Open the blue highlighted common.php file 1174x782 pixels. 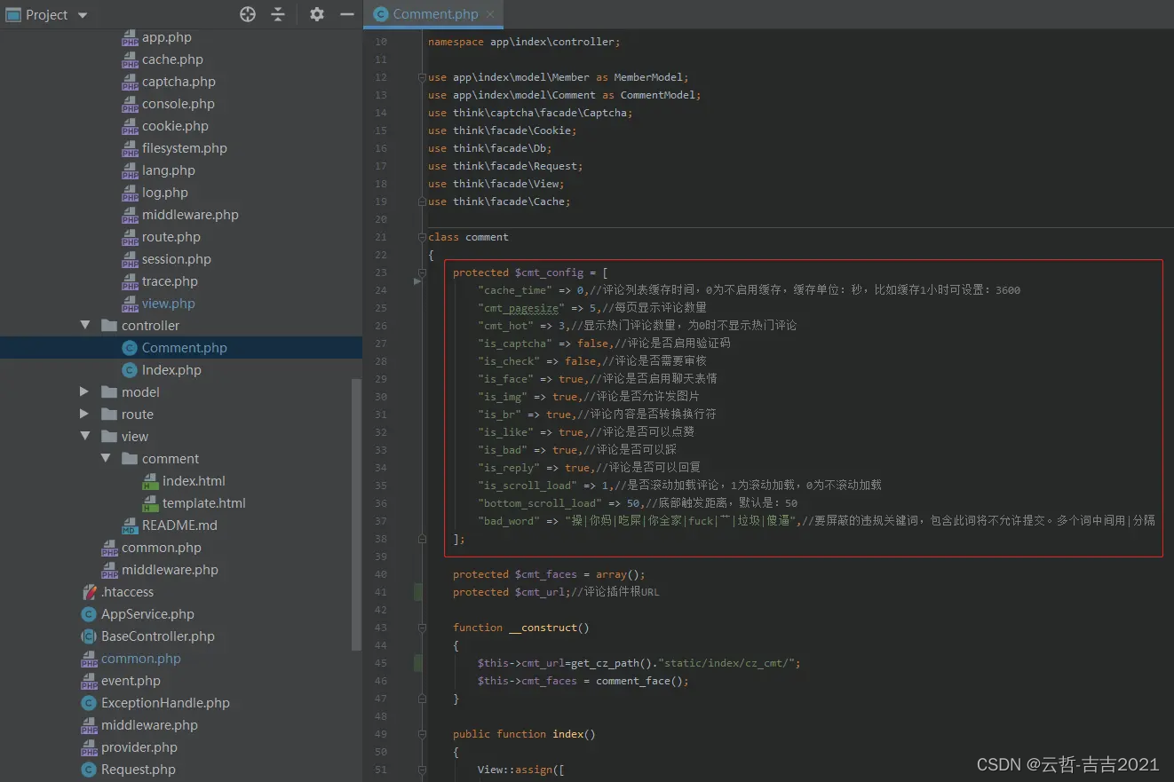tap(140, 659)
